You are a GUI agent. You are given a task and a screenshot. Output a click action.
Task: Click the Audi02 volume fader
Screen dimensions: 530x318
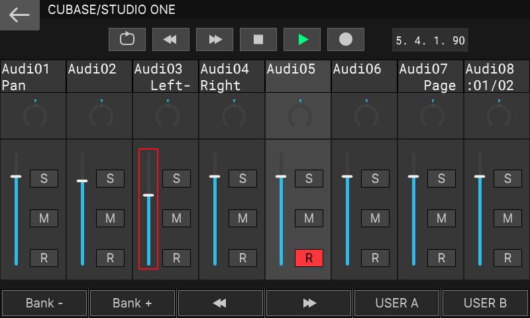point(82,209)
